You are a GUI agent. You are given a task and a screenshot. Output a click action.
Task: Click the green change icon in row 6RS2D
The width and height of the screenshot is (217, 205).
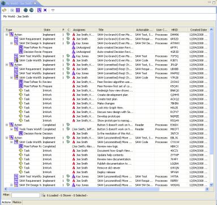click(x=68, y=39)
